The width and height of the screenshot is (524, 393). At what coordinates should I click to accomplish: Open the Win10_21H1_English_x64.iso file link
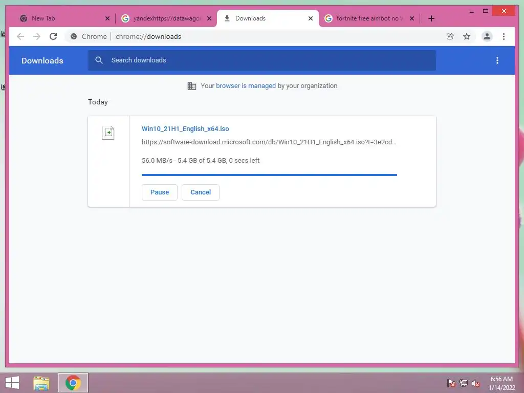click(185, 128)
